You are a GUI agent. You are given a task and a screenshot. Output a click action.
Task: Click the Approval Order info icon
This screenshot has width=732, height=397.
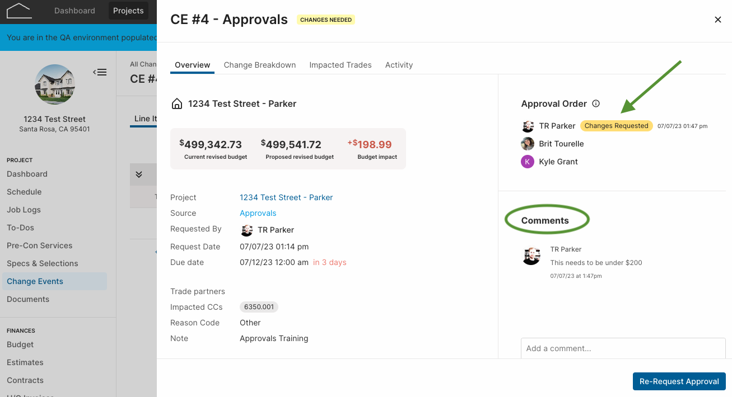(x=596, y=103)
